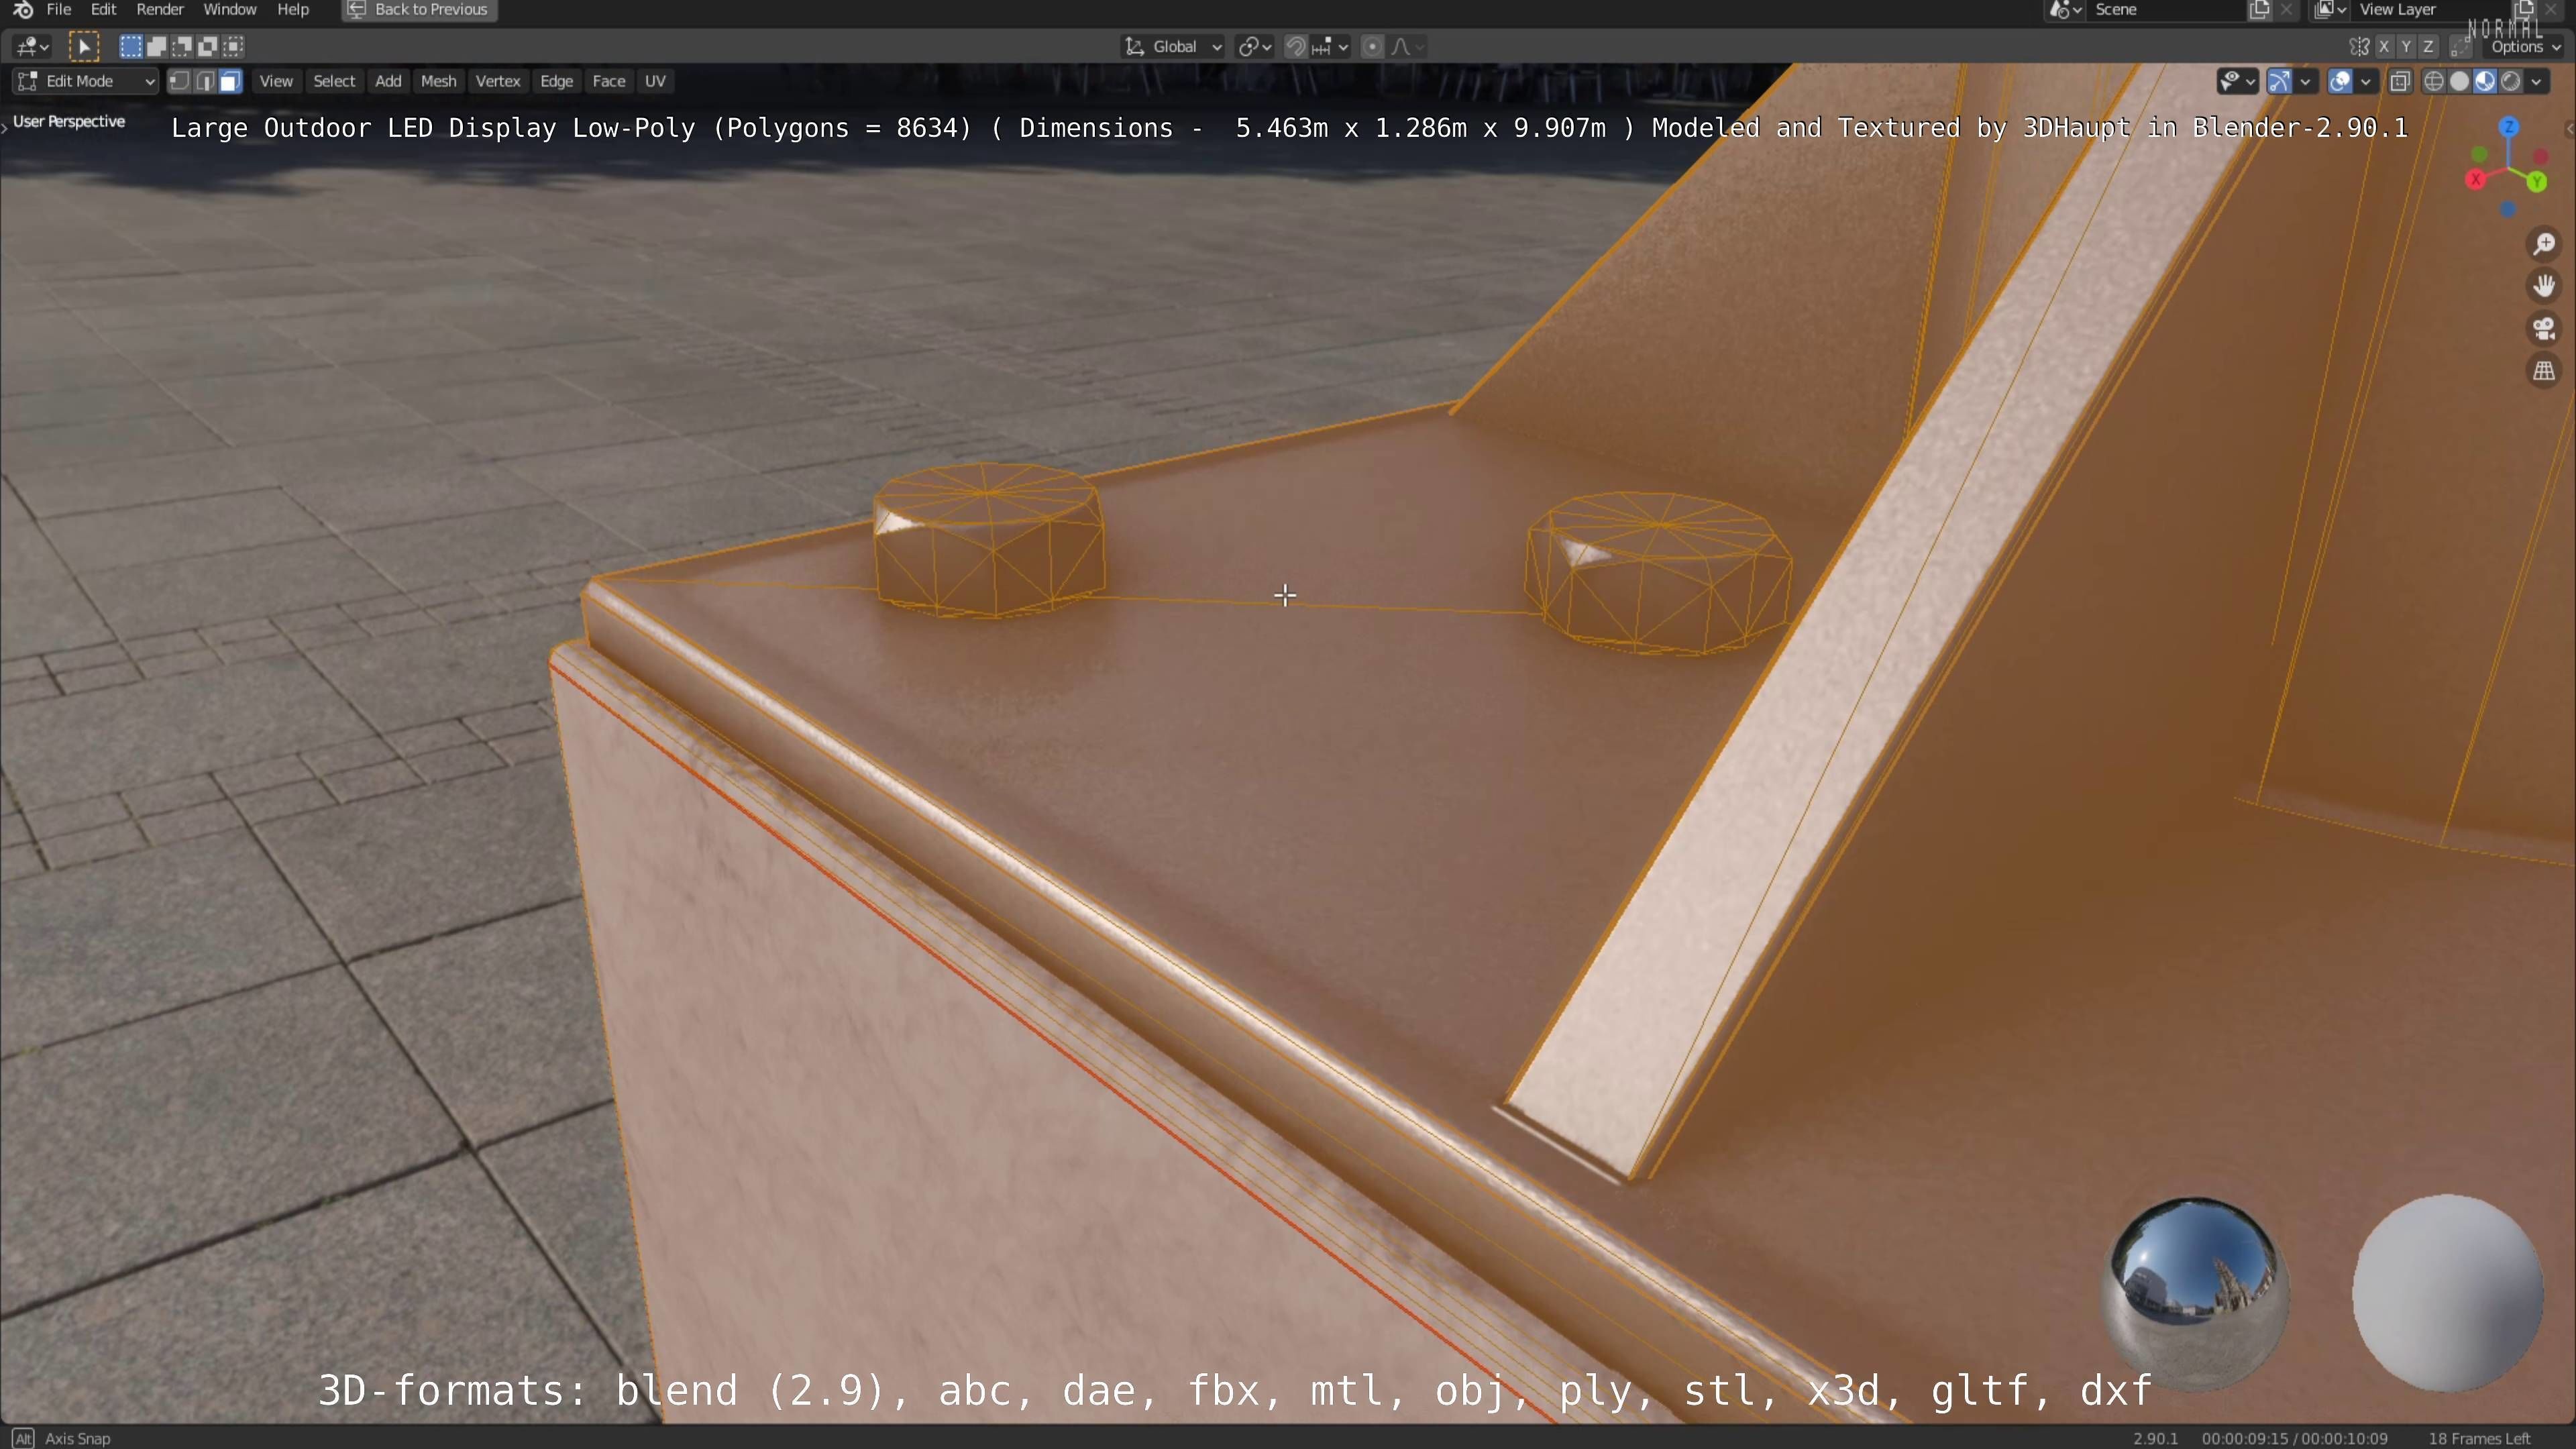The height and width of the screenshot is (1449, 2576).
Task: Toggle Y axis mirror
Action: click(x=2407, y=47)
